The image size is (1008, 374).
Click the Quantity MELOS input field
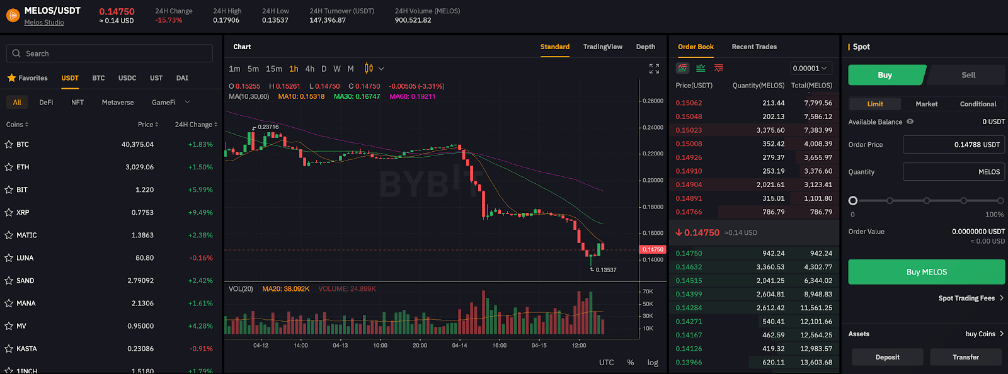954,171
